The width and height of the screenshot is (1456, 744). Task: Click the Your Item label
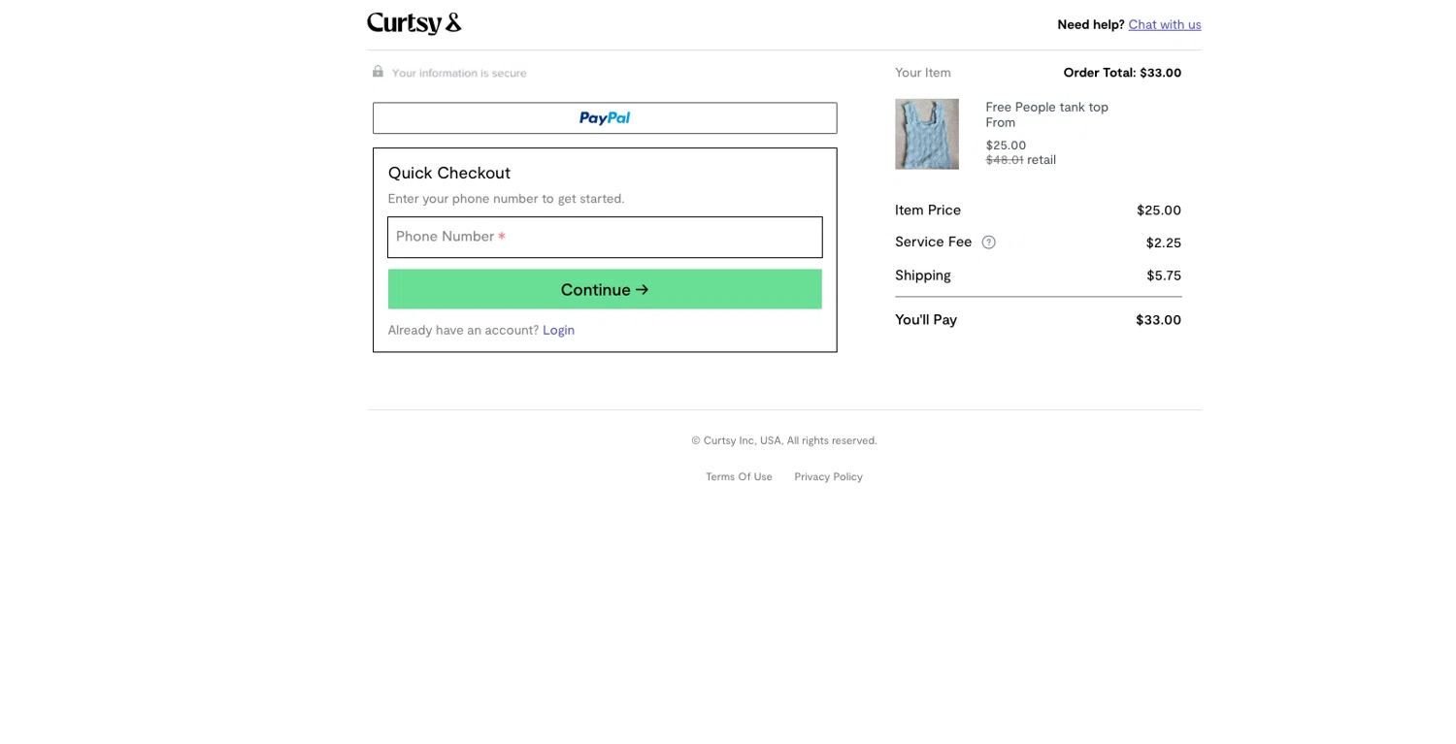[x=922, y=73]
